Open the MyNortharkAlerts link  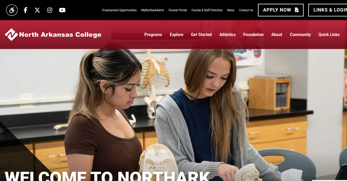tap(153, 10)
